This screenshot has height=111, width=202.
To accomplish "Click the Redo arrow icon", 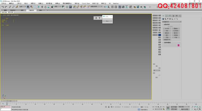I will (x=6, y=7).
